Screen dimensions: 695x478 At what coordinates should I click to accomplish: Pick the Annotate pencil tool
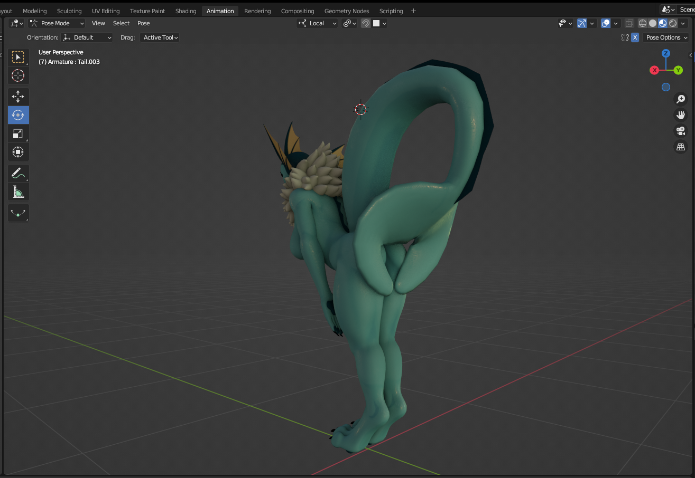18,173
